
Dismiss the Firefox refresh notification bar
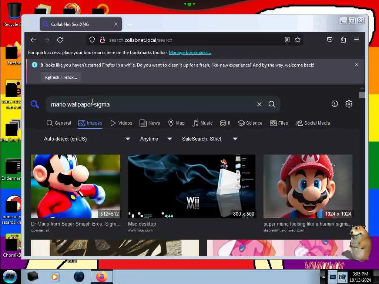(x=356, y=65)
